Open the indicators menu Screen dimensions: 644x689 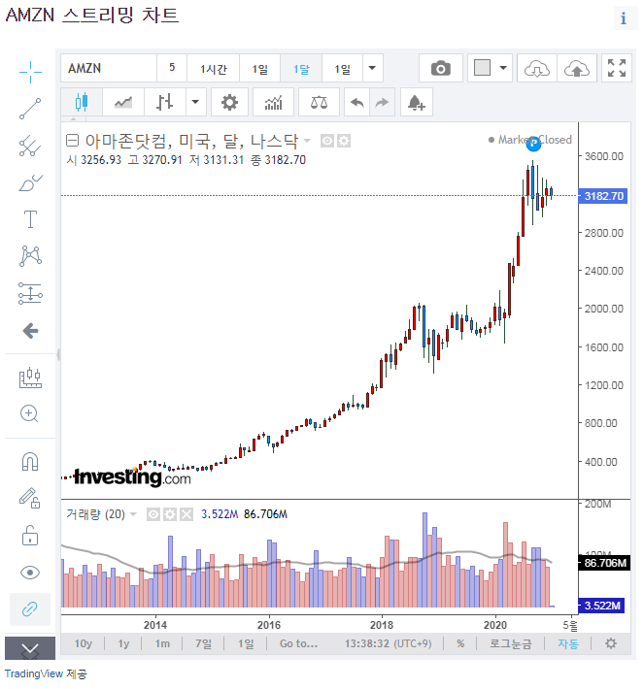pyautogui.click(x=273, y=102)
